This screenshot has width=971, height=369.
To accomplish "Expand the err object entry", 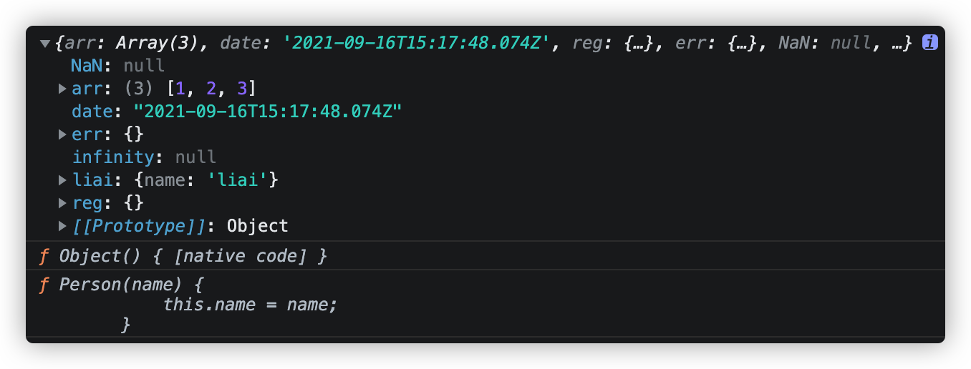I will 62,134.
